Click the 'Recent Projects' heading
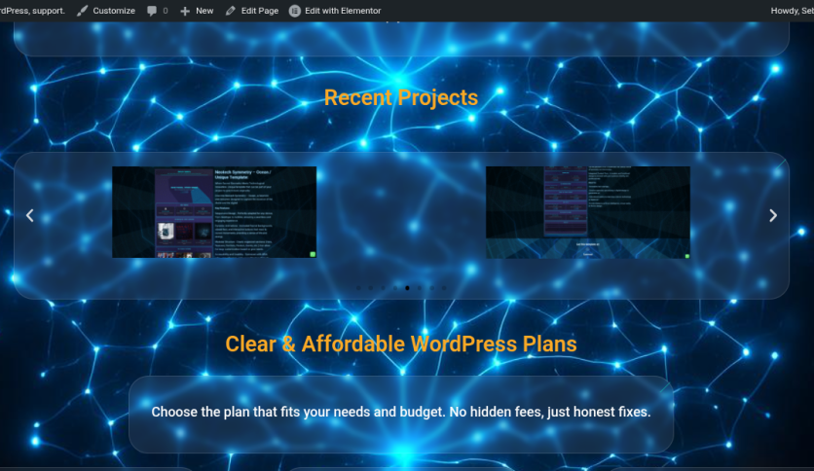The height and width of the screenshot is (471, 814). (x=401, y=98)
